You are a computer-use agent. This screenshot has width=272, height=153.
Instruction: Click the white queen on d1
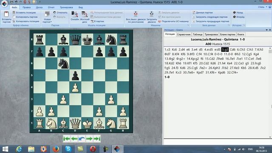click(x=75, y=123)
